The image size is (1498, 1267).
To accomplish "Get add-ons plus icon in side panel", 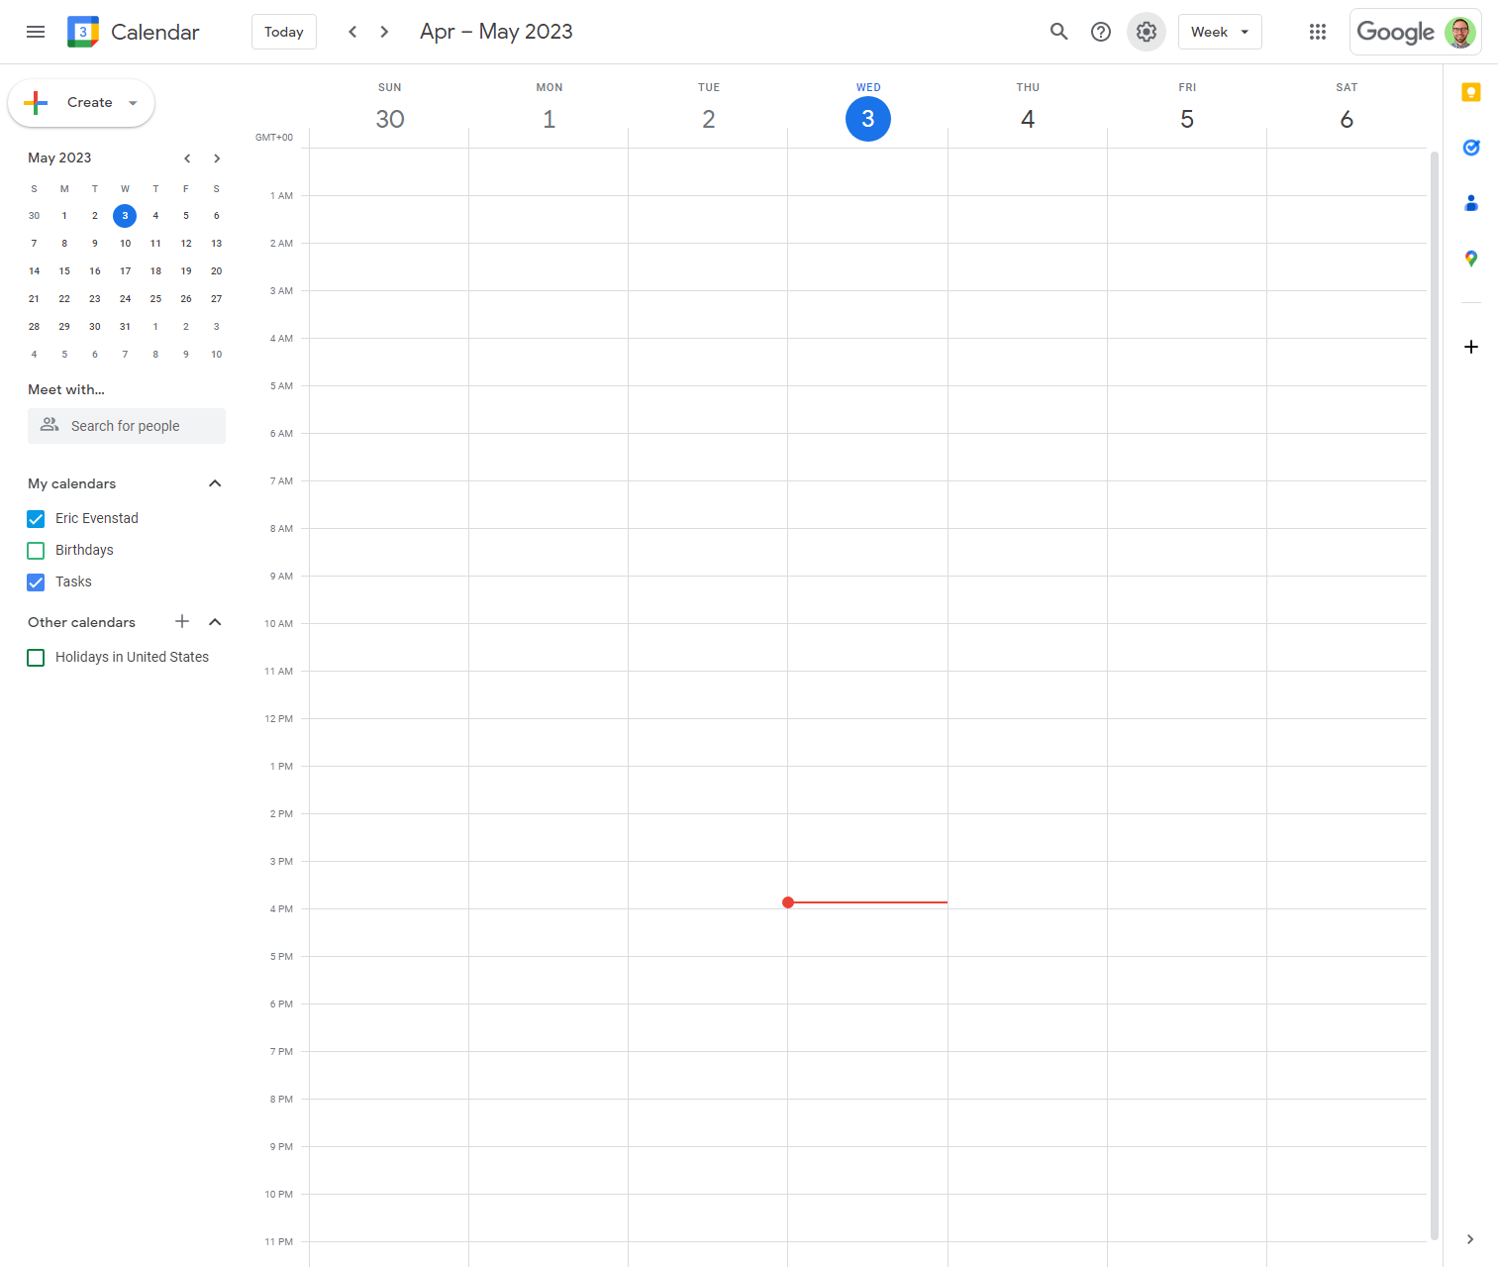I will coord(1471,347).
